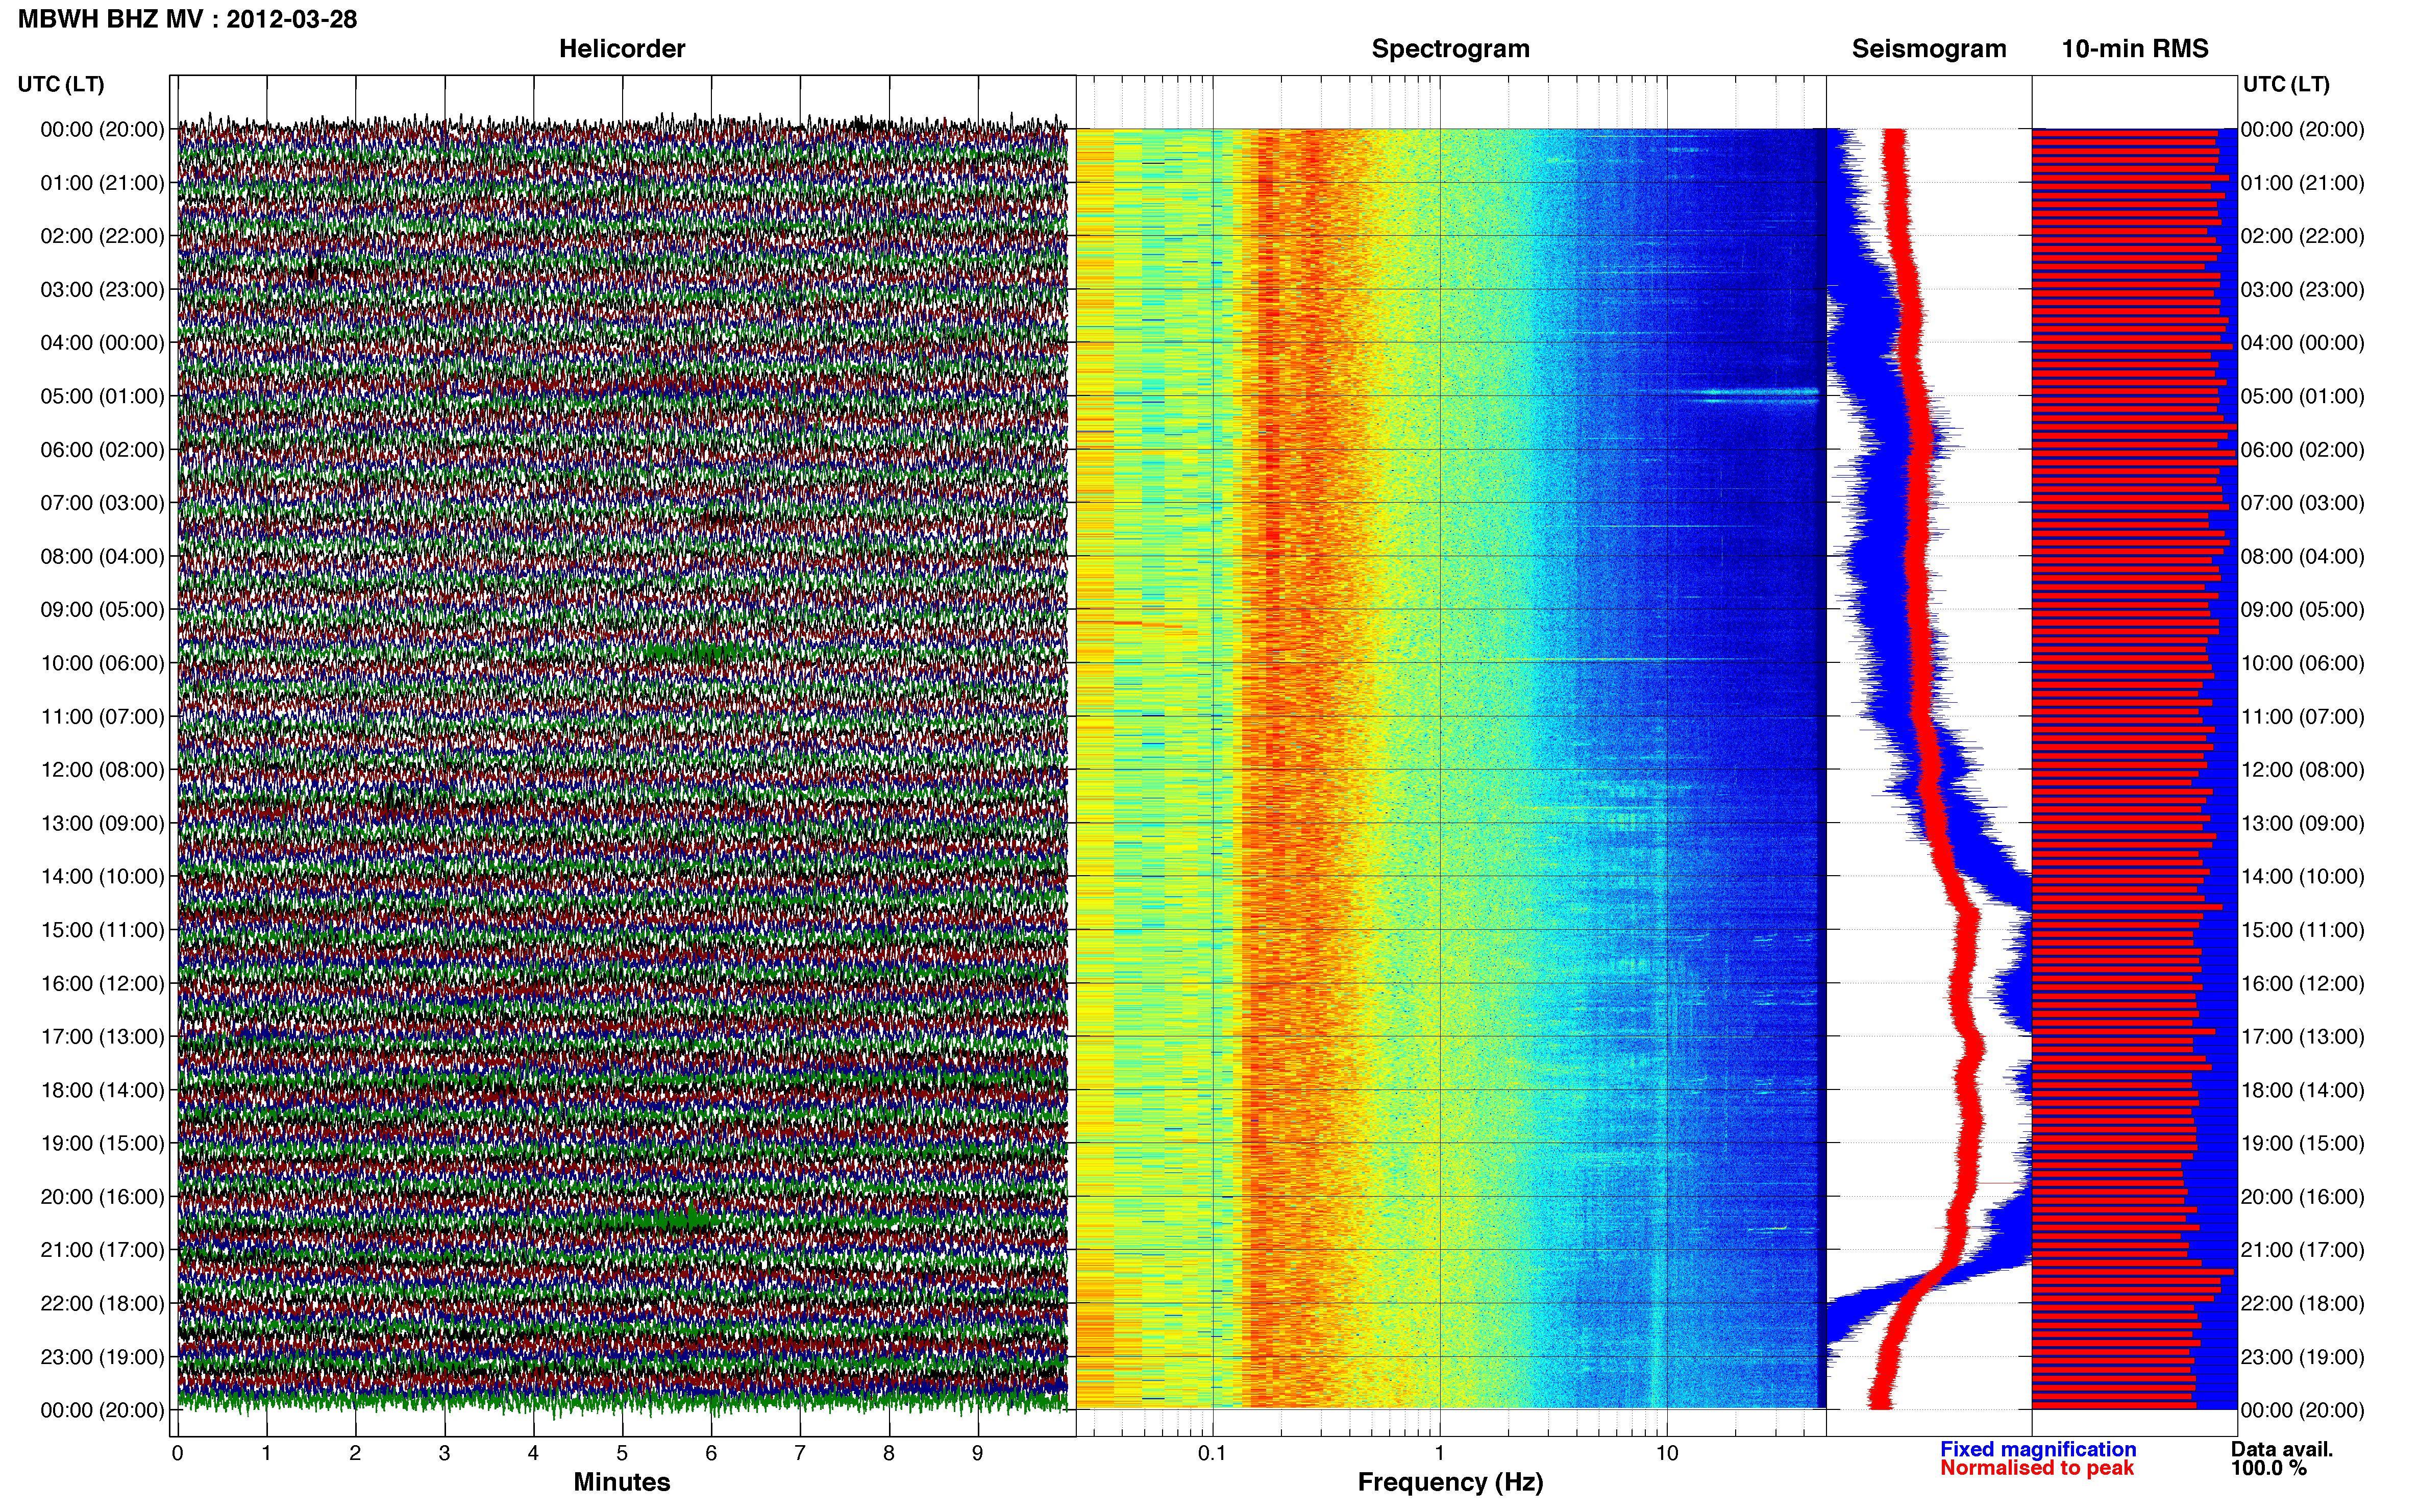
Task: Click the Helicorder-side '15:00 (11:00)' time label
Action: 102,930
